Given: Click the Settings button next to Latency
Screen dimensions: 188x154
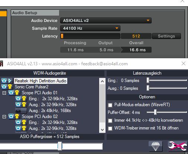Looking at the screenshot, I should coord(166,36).
